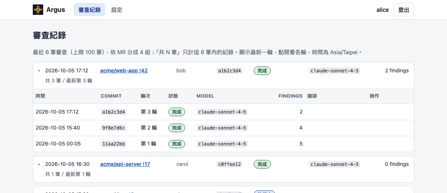Click the 輪次 column header
The height and width of the screenshot is (193, 447).
146,96
